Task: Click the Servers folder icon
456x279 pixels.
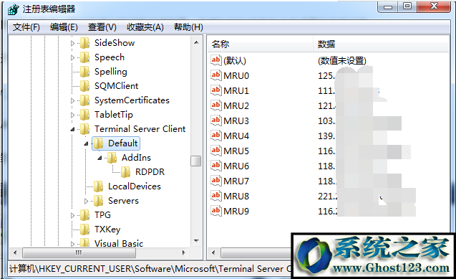Action: point(98,200)
